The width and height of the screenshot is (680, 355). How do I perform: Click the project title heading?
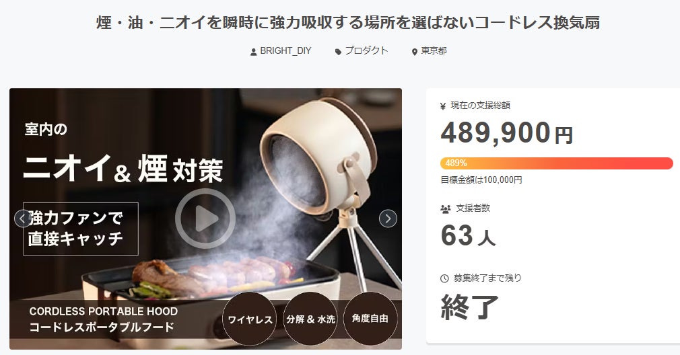click(x=348, y=22)
